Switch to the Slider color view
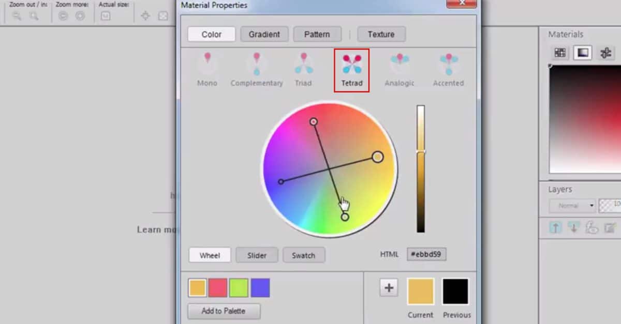Viewport: 621px width, 324px height. 257,255
